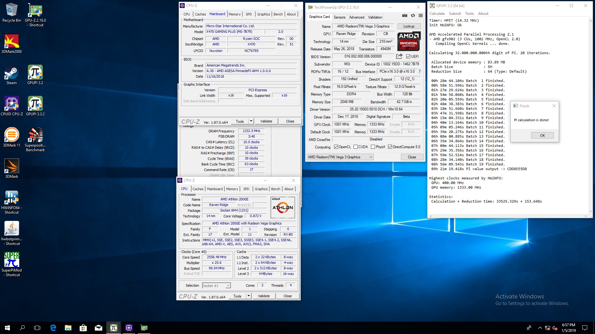
Task: Select Bench tab in upper CPU-Z
Action: (x=278, y=14)
